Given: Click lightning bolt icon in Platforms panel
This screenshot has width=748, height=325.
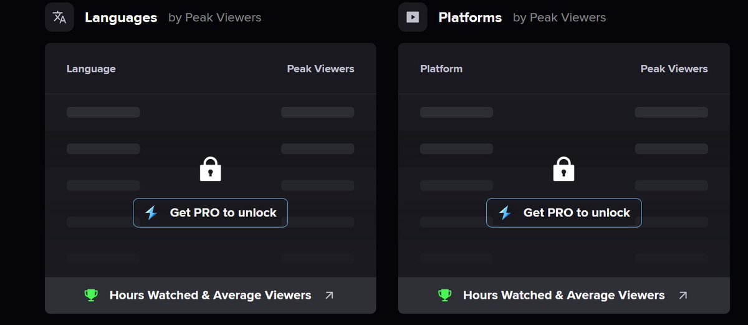Looking at the screenshot, I should click(x=505, y=213).
